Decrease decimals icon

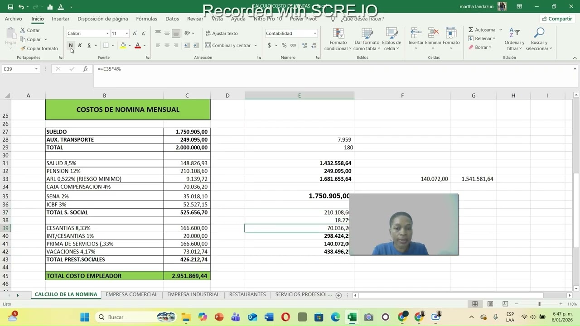click(313, 45)
